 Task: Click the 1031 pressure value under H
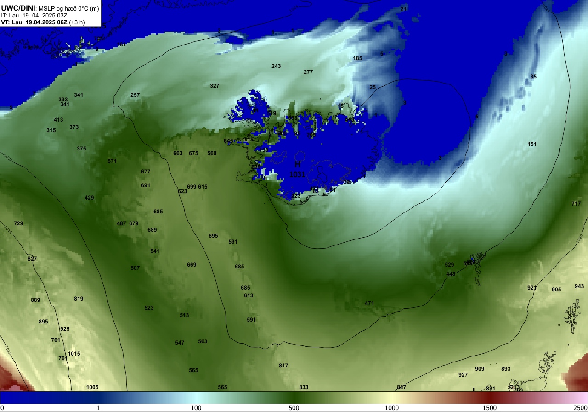tap(297, 174)
